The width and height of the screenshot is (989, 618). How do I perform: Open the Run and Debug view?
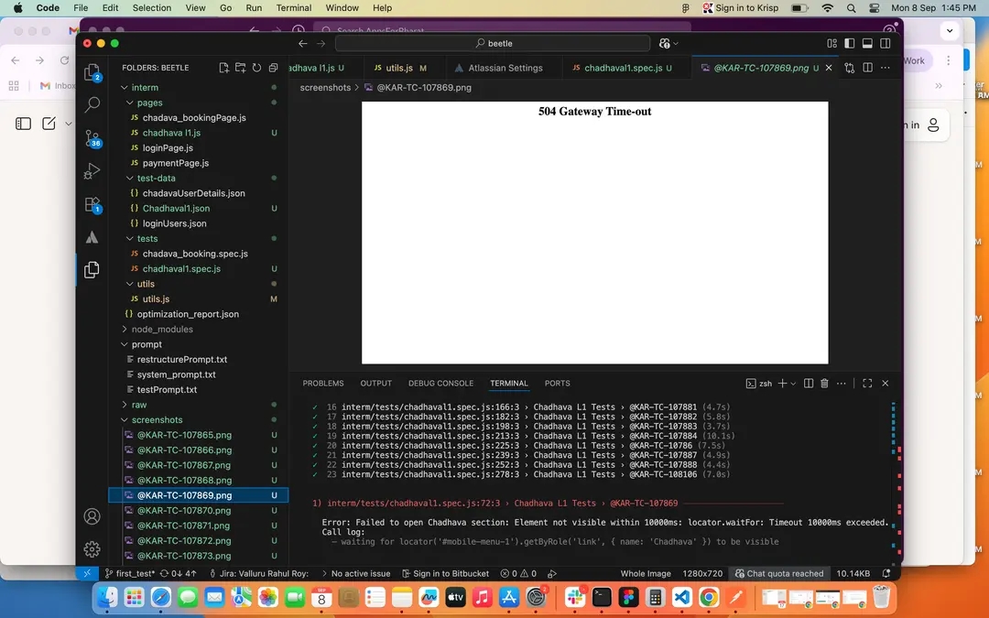pos(92,171)
